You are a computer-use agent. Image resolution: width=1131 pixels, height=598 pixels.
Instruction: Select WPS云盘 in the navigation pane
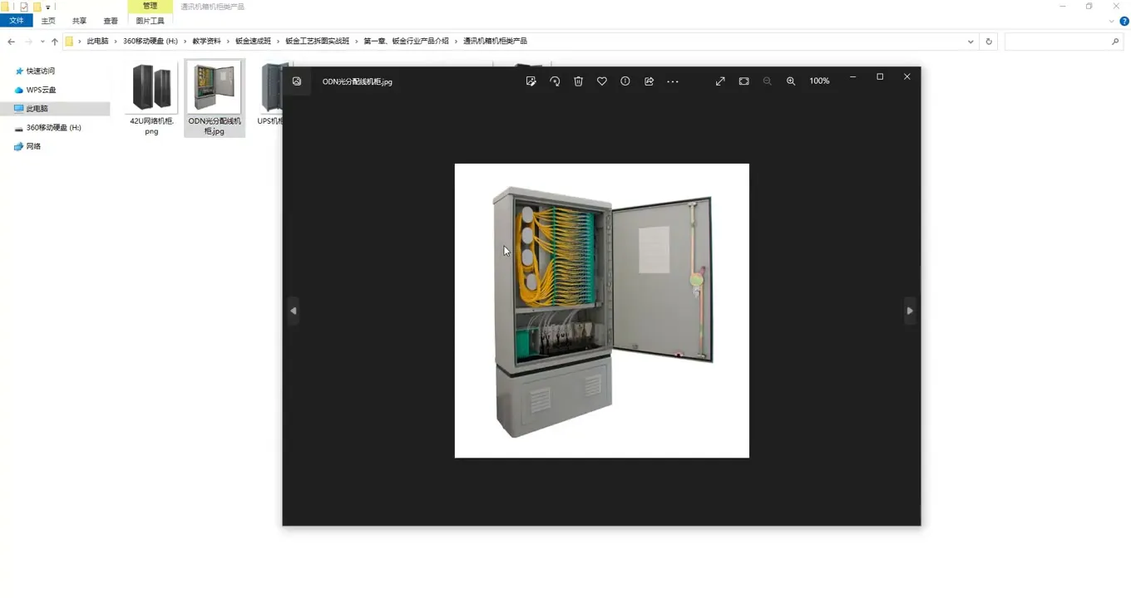41,90
